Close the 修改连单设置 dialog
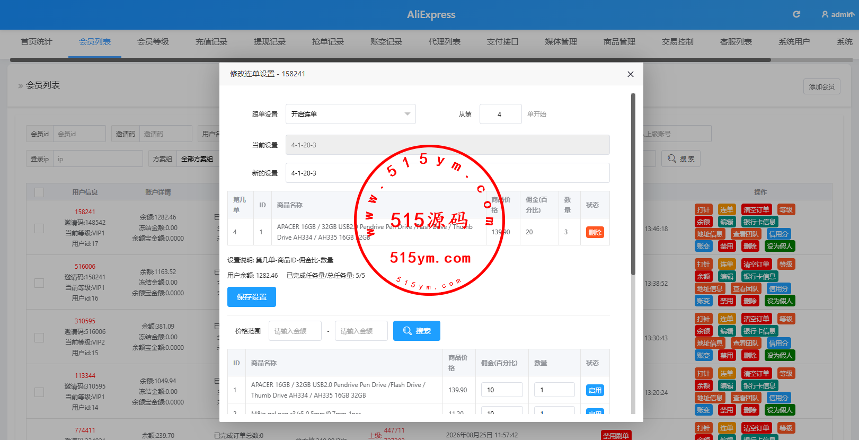The height and width of the screenshot is (440, 859). [x=631, y=74]
